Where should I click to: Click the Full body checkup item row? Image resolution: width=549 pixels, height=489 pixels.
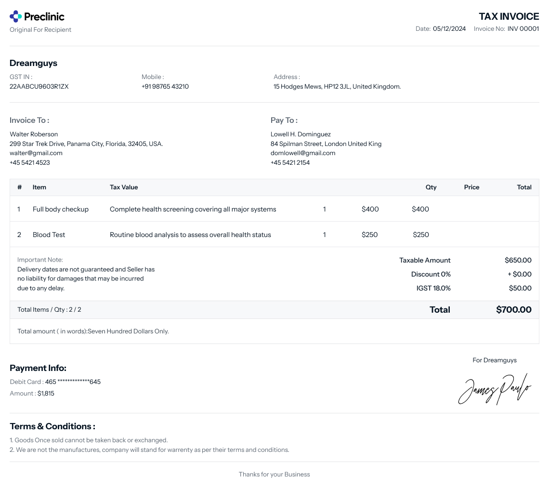tap(61, 209)
